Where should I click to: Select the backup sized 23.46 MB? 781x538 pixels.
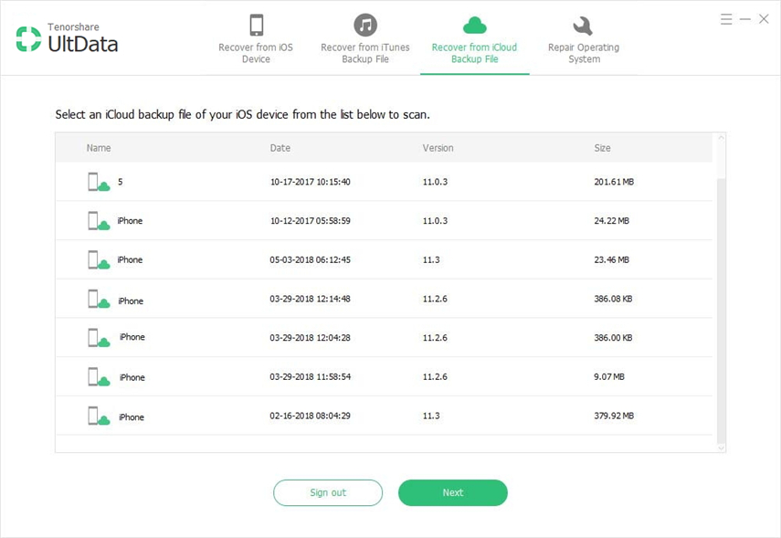tap(611, 260)
